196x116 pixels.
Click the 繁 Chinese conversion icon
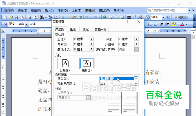(x=42, y=17)
